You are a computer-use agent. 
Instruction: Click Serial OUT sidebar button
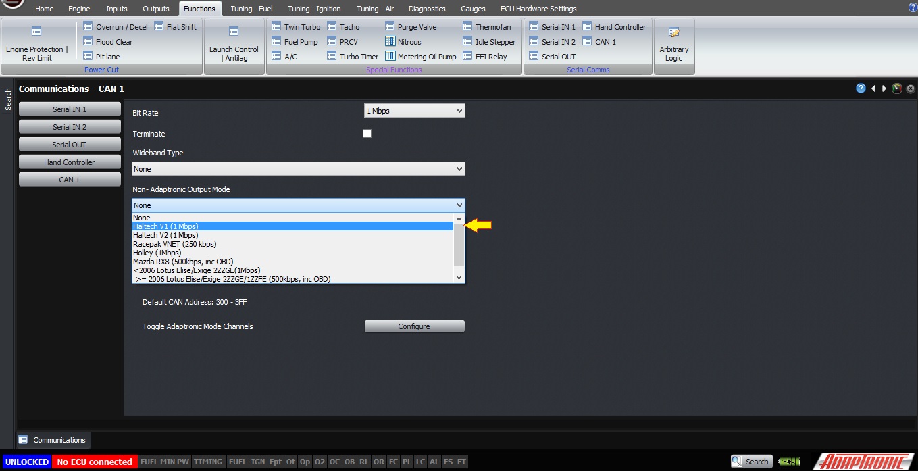[70, 145]
